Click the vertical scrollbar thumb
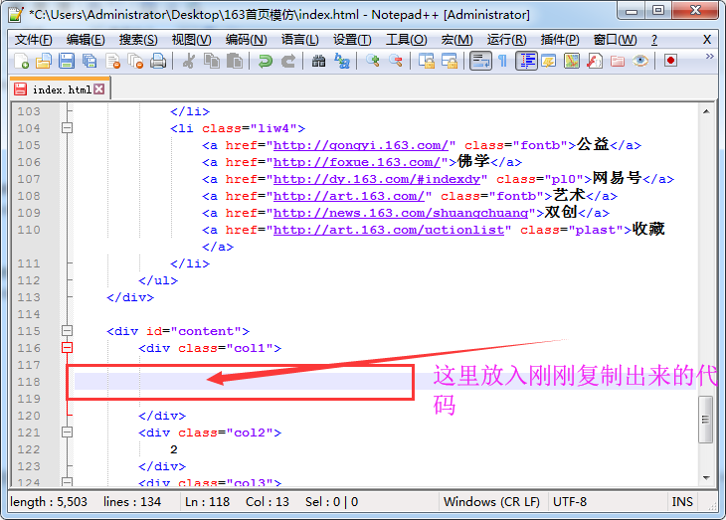The width and height of the screenshot is (726, 520). point(706,419)
